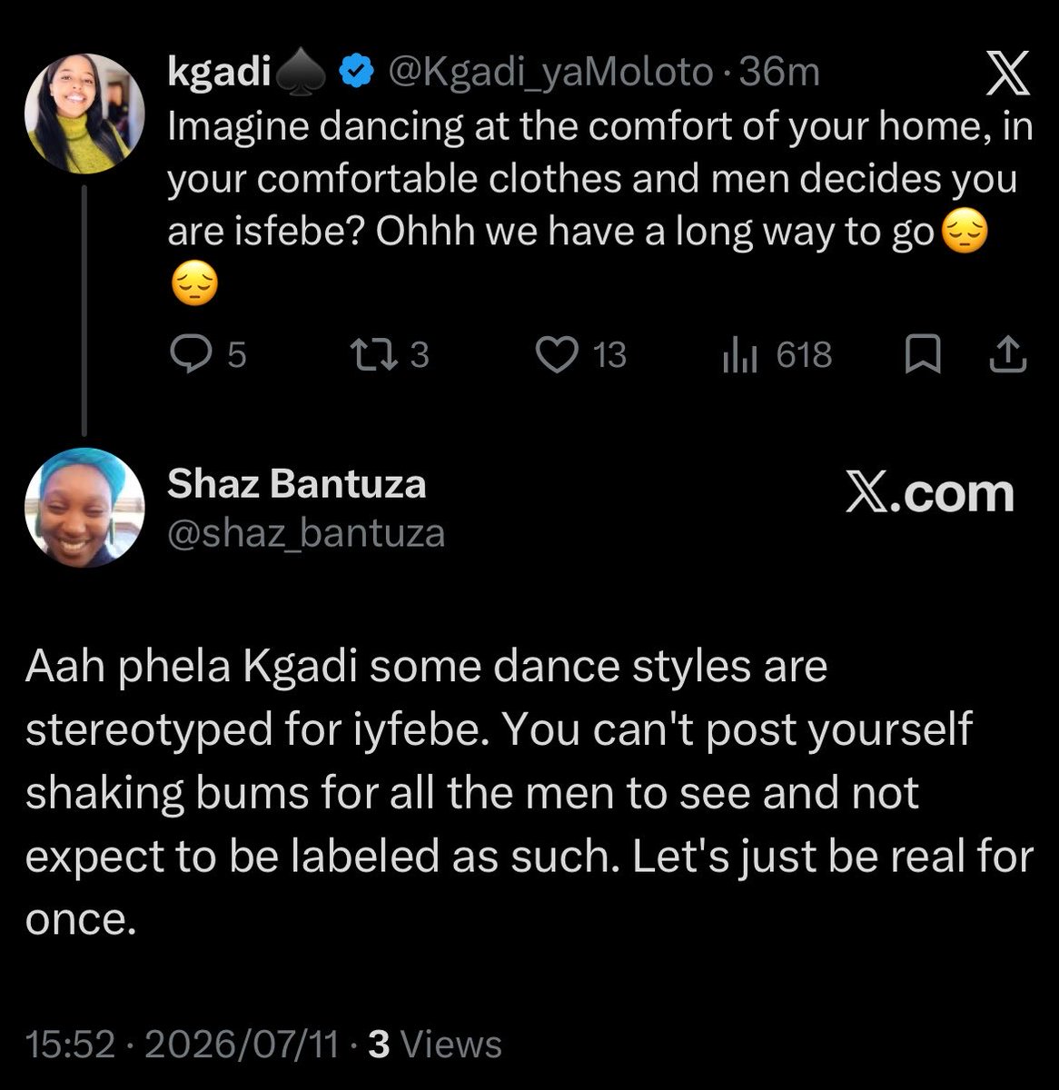Click the X logo at top right

click(1009, 74)
